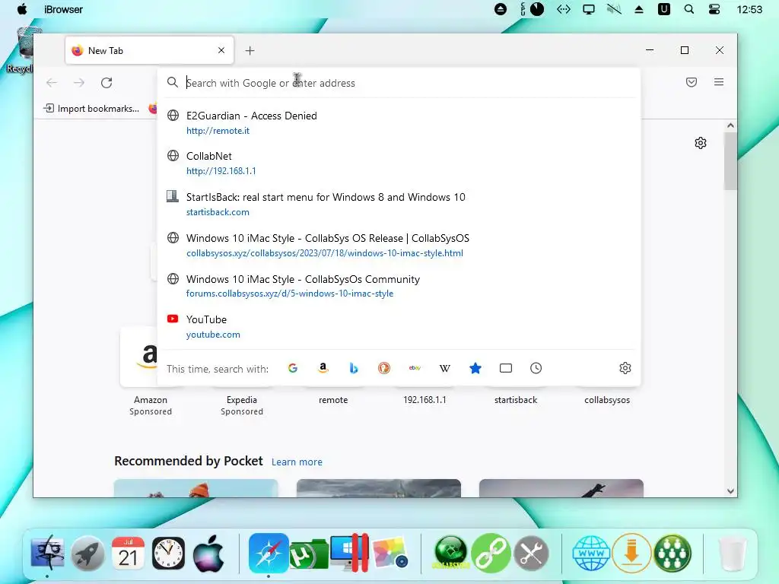
Task: Go back with the back arrow
Action: 52,82
